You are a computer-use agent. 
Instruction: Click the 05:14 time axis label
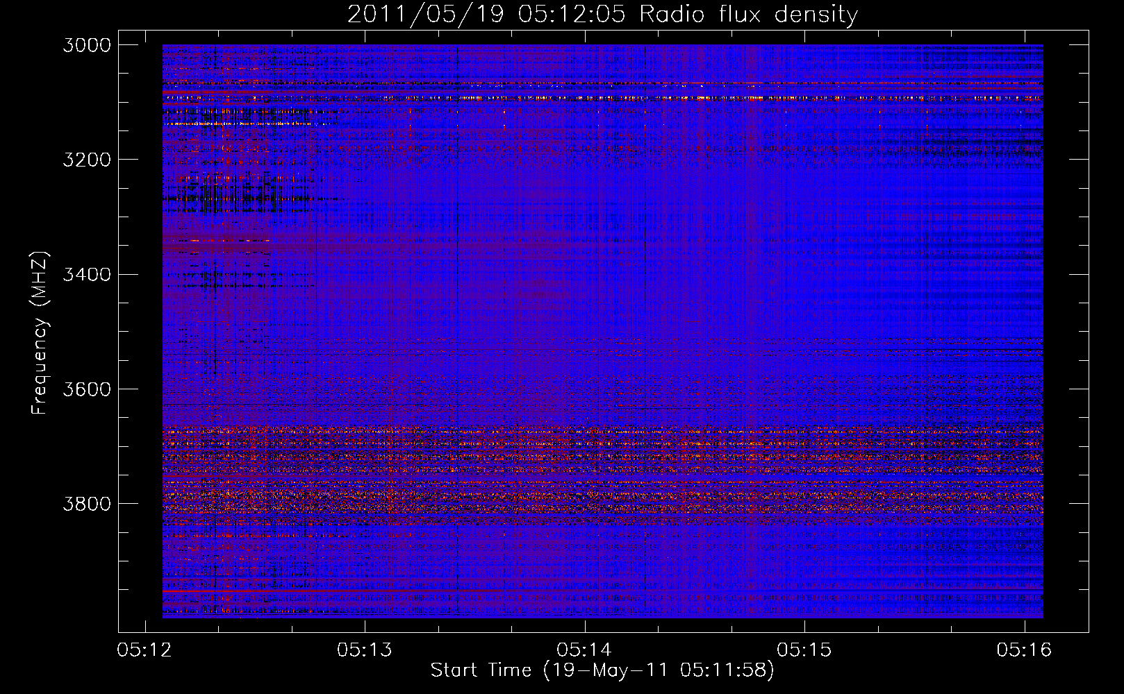tap(585, 650)
